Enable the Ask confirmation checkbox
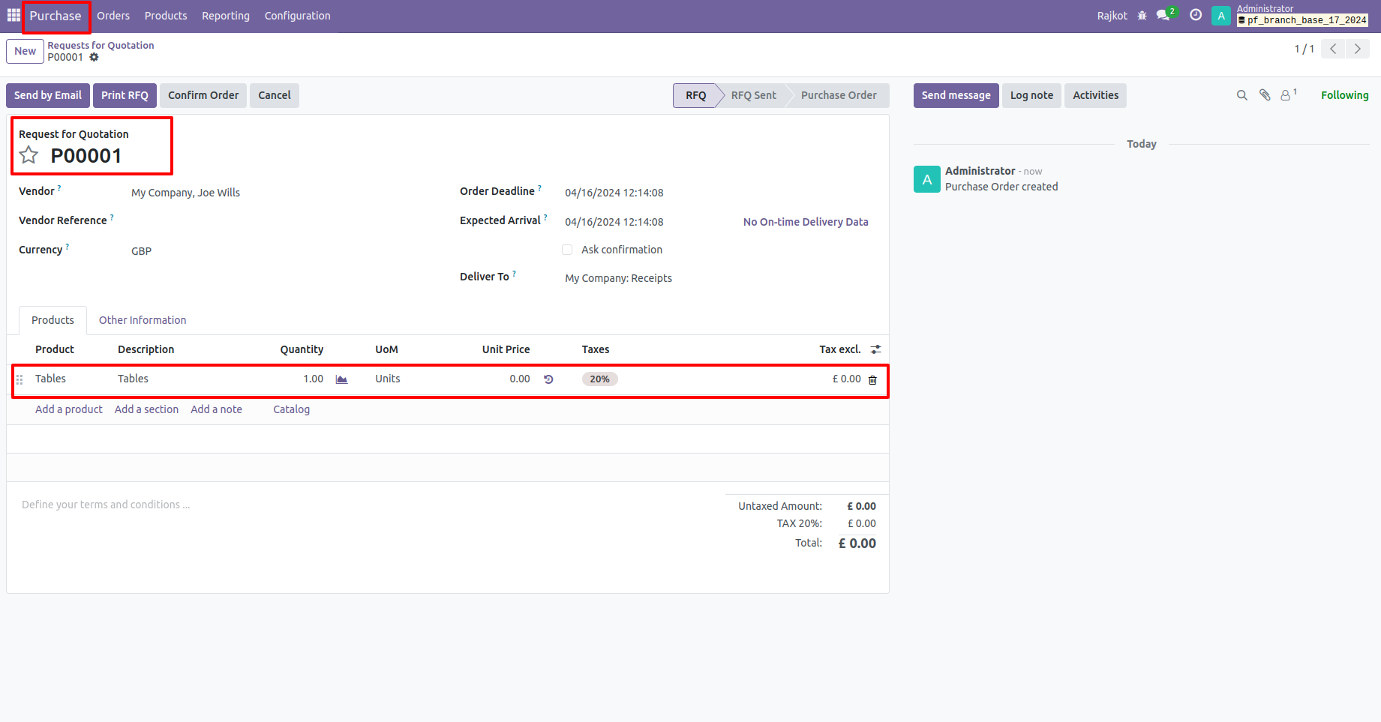 coord(567,250)
